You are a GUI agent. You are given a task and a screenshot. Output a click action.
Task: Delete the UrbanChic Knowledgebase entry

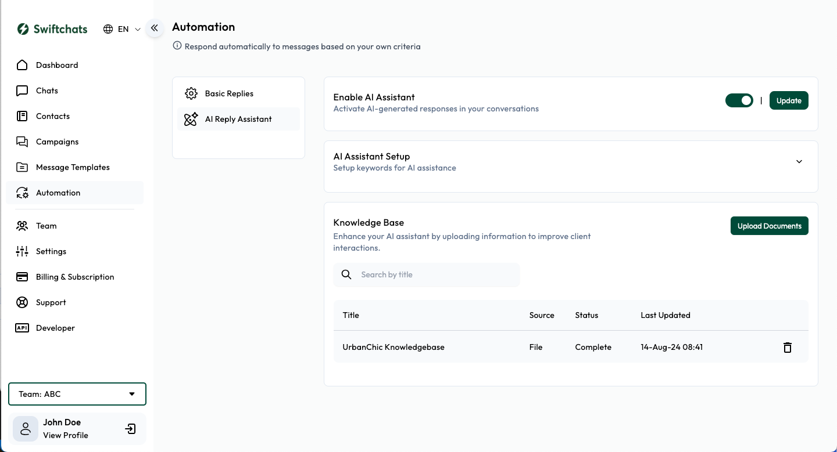(x=787, y=347)
